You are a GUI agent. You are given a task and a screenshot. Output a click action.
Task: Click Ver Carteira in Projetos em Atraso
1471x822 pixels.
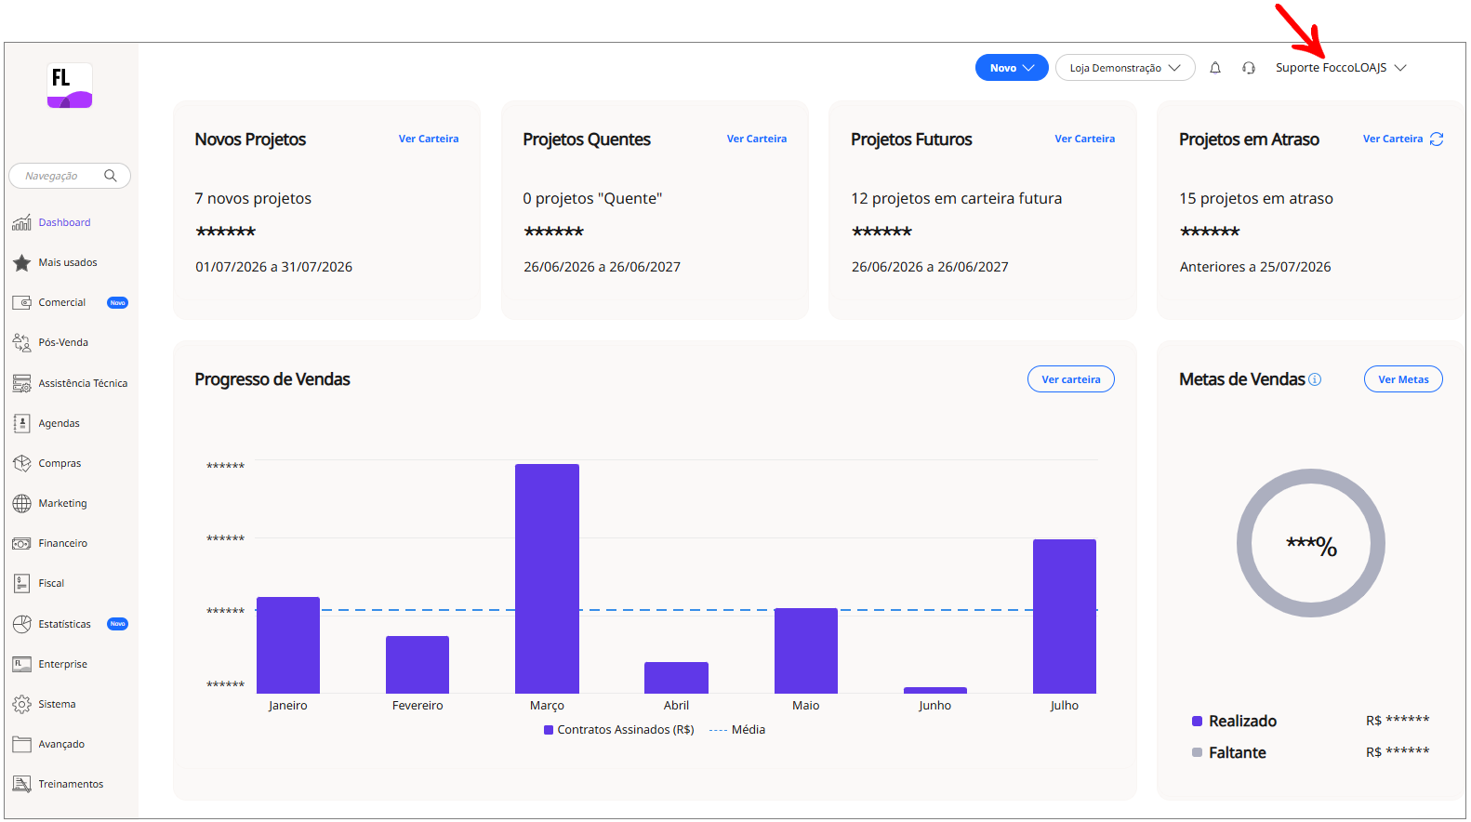point(1393,139)
